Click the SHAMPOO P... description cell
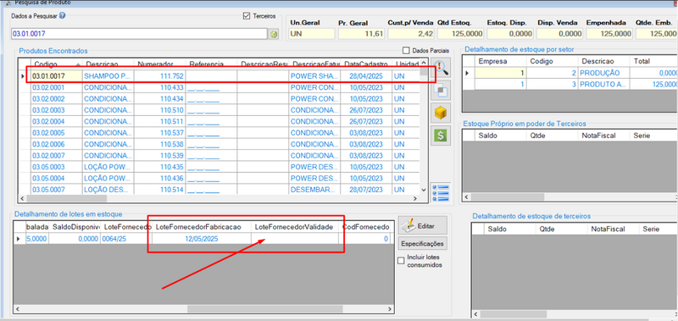Viewport: 678px width, 321px height. 108,76
